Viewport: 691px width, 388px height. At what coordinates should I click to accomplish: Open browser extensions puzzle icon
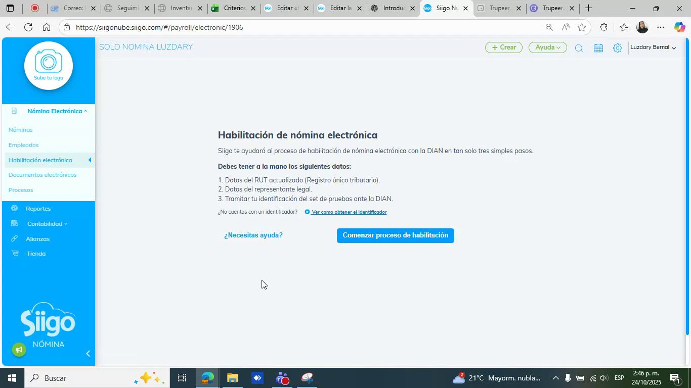(603, 27)
